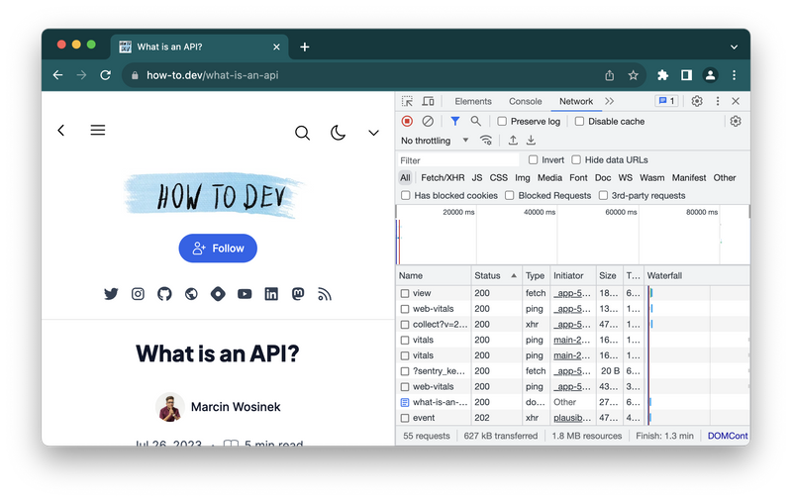Image resolution: width=792 pixels, height=501 pixels.
Task: Clear the network log
Action: (x=428, y=121)
